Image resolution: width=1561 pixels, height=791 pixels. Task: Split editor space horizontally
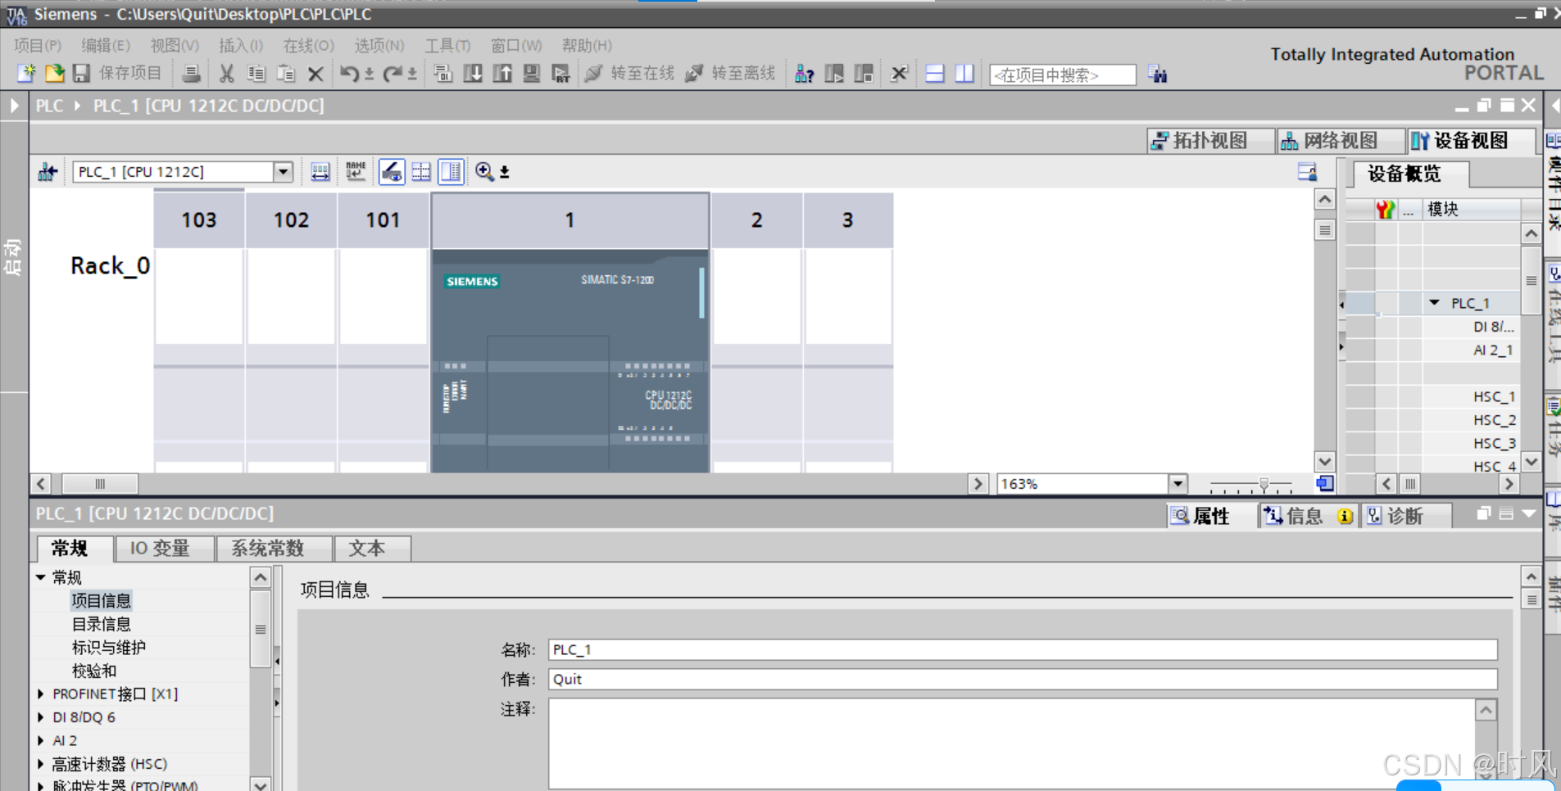click(935, 74)
